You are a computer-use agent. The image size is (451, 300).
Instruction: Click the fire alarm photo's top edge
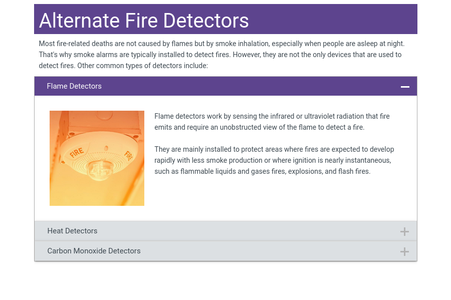tap(97, 113)
